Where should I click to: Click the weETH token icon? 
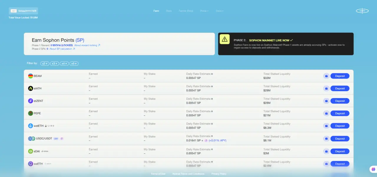pyautogui.click(x=30, y=164)
